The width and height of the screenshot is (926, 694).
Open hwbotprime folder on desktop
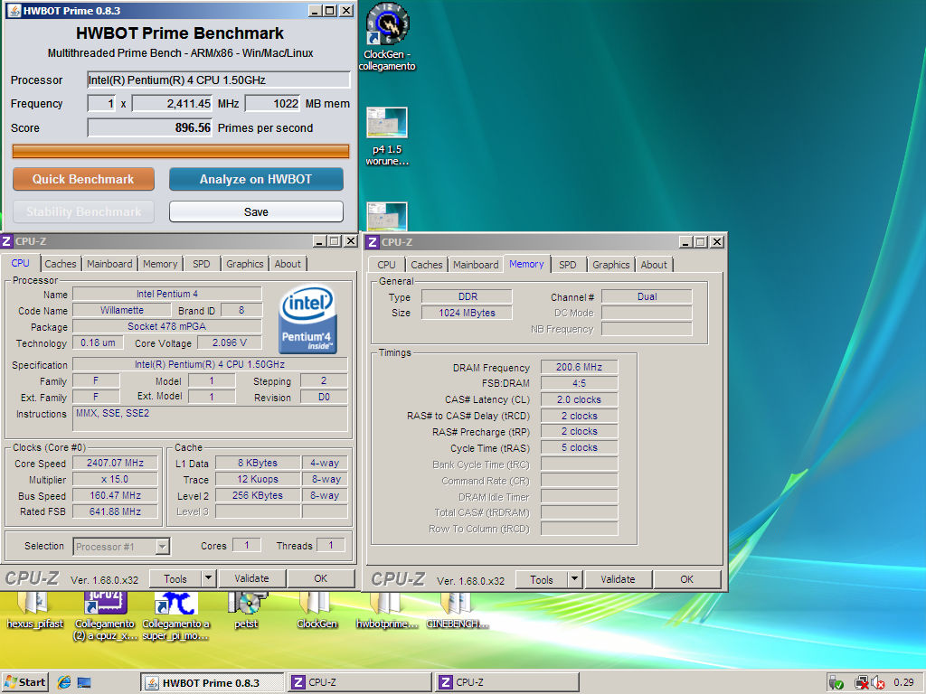click(x=387, y=610)
